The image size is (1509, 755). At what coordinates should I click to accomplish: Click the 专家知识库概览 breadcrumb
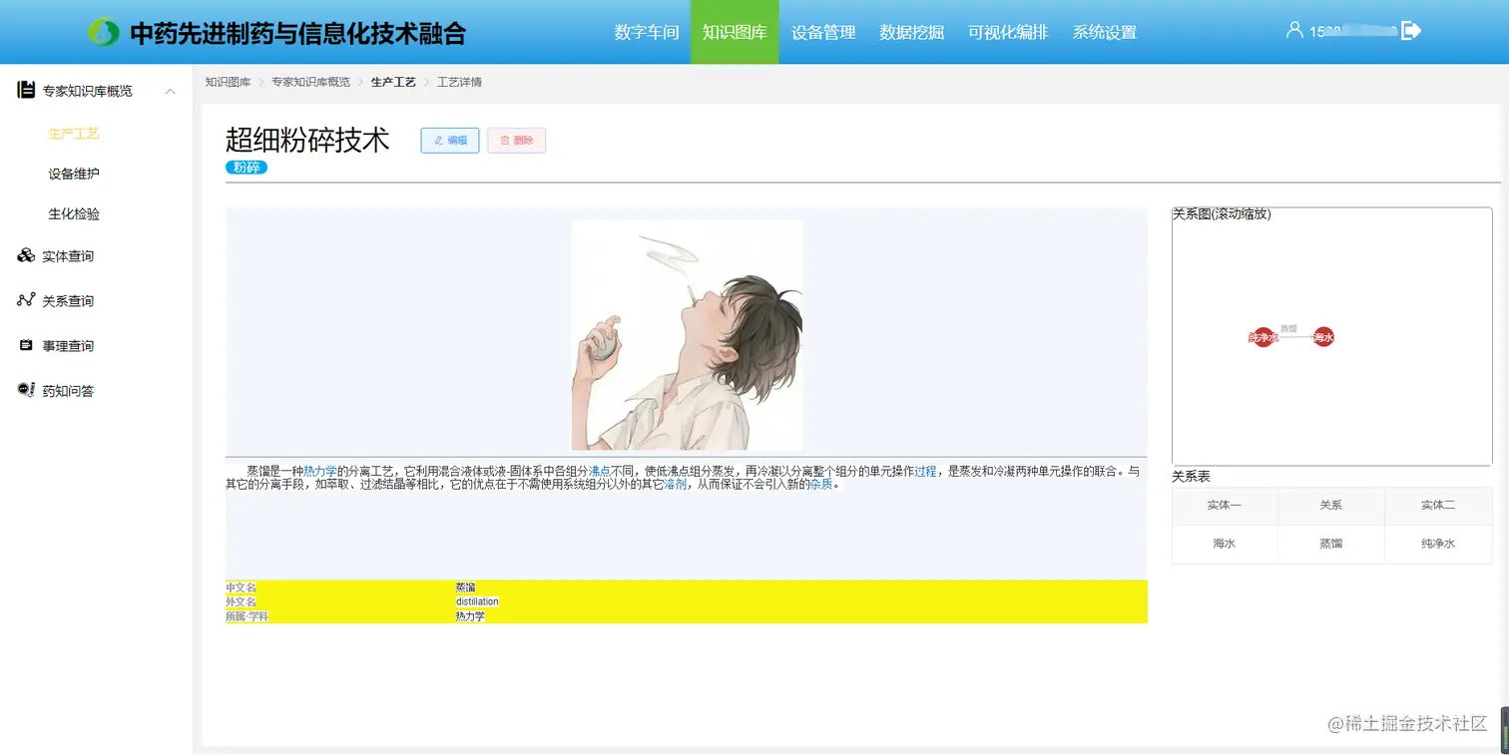(x=310, y=82)
